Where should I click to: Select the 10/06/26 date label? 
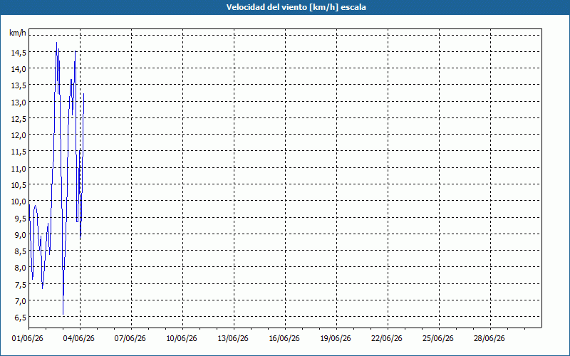[182, 339]
